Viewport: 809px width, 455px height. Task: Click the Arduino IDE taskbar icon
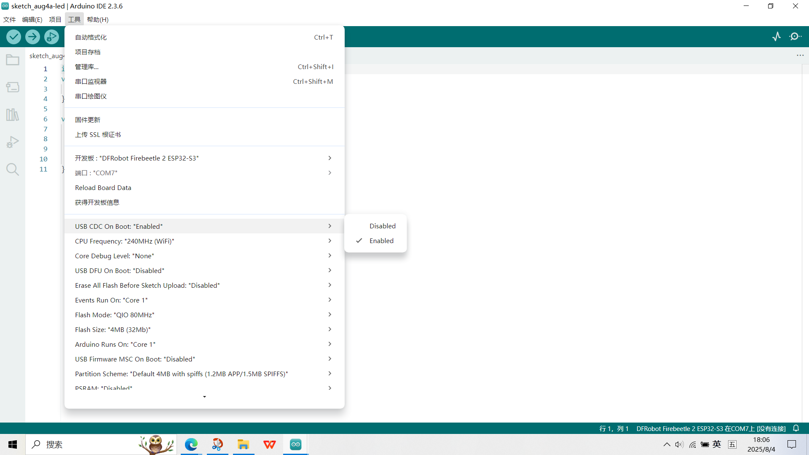pyautogui.click(x=296, y=444)
